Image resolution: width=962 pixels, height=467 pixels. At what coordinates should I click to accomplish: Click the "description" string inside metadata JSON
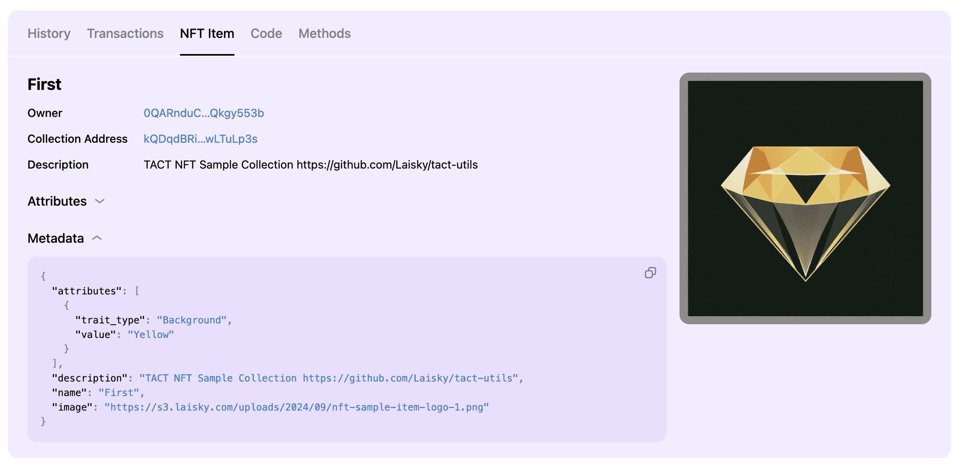tap(328, 378)
